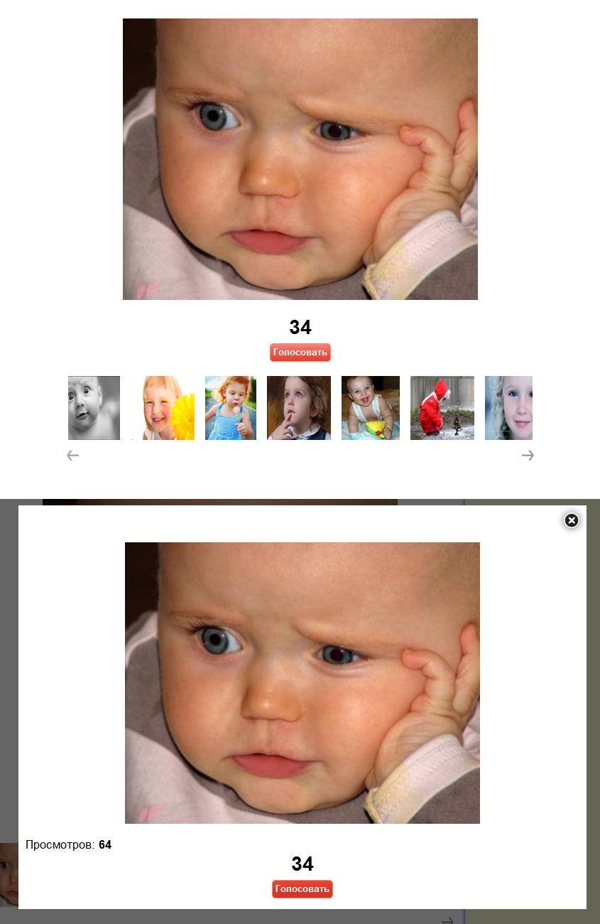This screenshot has width=600, height=924.
Task: Click the dimmed thumbnail left of the popup
Action: coord(9,875)
